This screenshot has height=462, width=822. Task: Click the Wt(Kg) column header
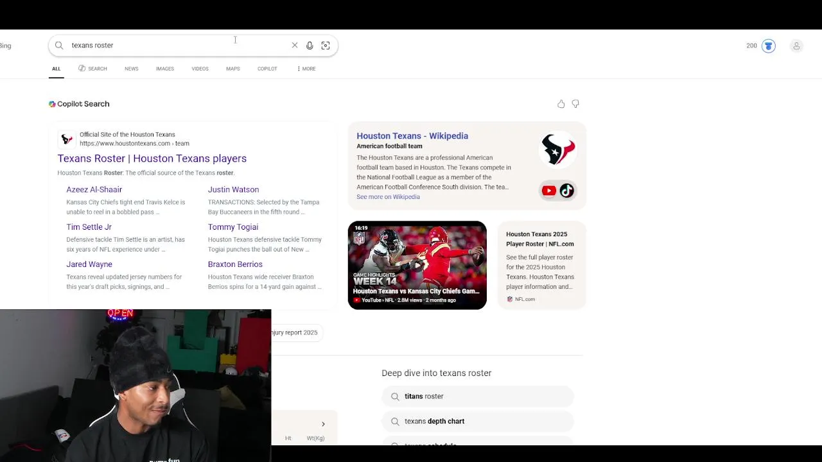pos(315,438)
